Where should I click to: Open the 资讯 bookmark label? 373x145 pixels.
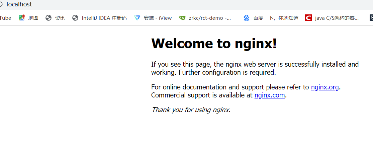point(60,18)
